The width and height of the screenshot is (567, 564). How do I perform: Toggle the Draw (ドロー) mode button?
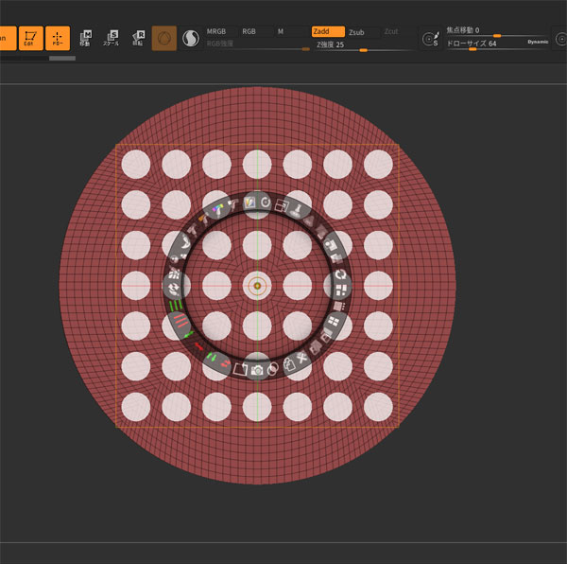58,38
